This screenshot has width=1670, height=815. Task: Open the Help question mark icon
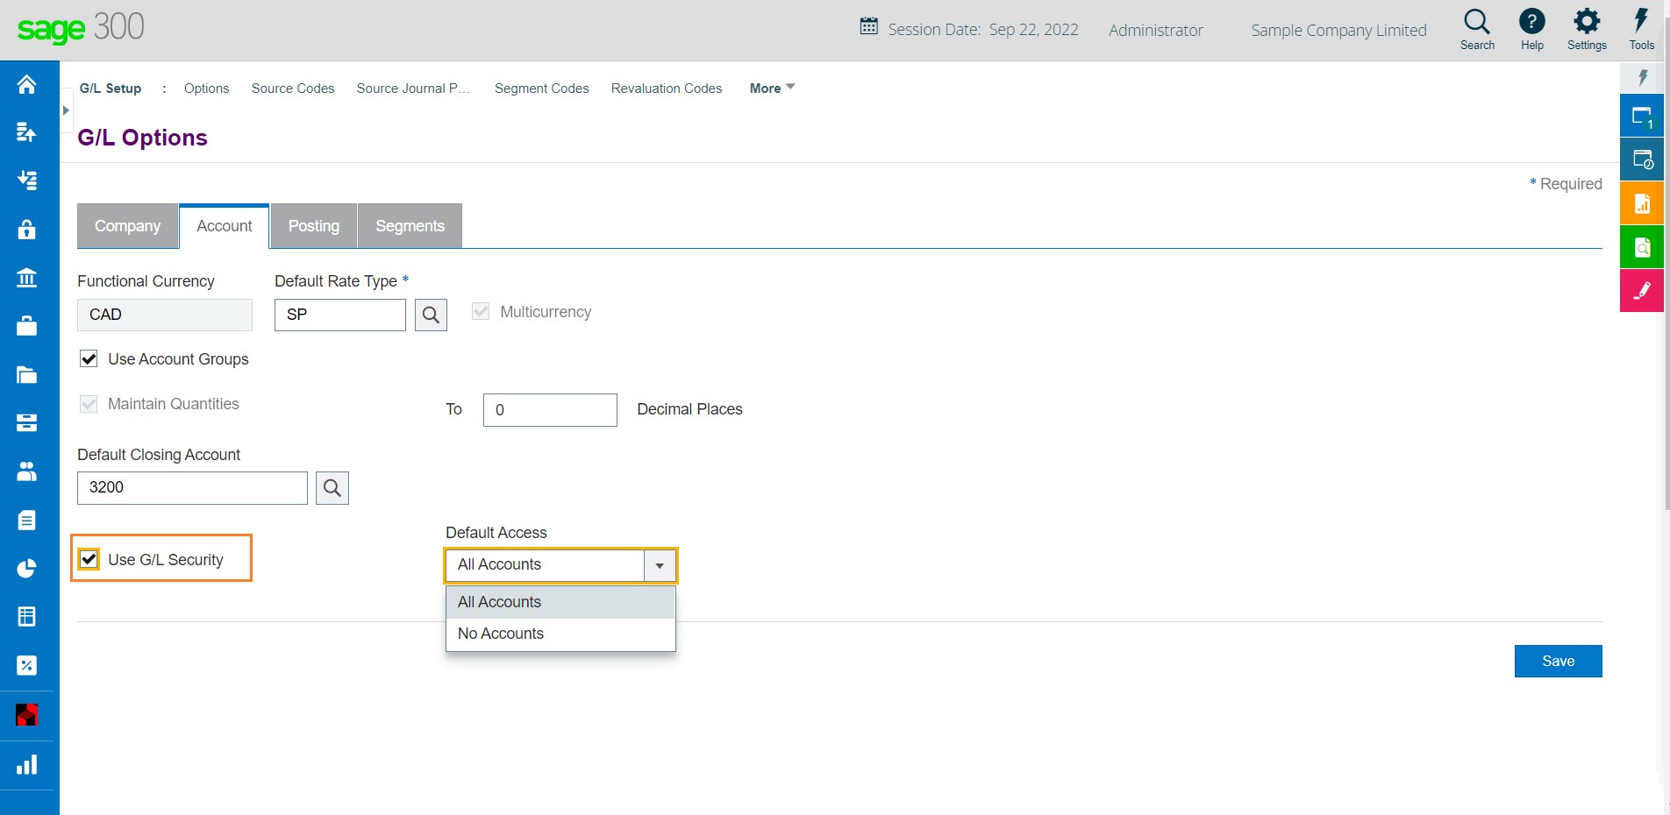[x=1532, y=22]
